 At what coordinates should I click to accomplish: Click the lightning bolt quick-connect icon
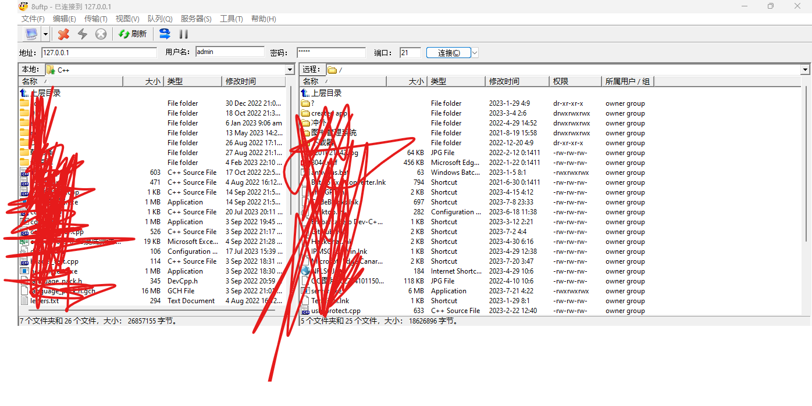coord(82,34)
